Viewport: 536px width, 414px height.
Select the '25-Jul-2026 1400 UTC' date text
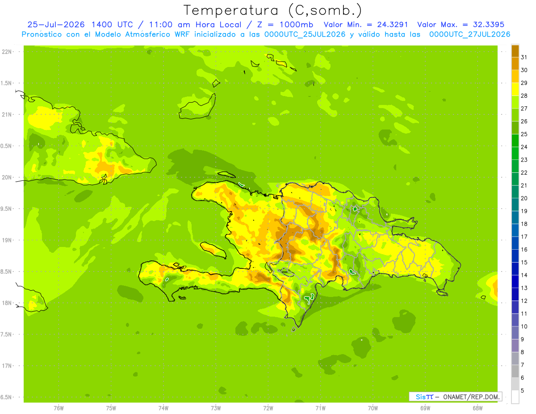tap(80, 25)
